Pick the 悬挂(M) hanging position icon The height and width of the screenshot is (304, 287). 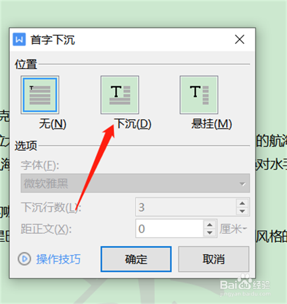click(x=199, y=95)
